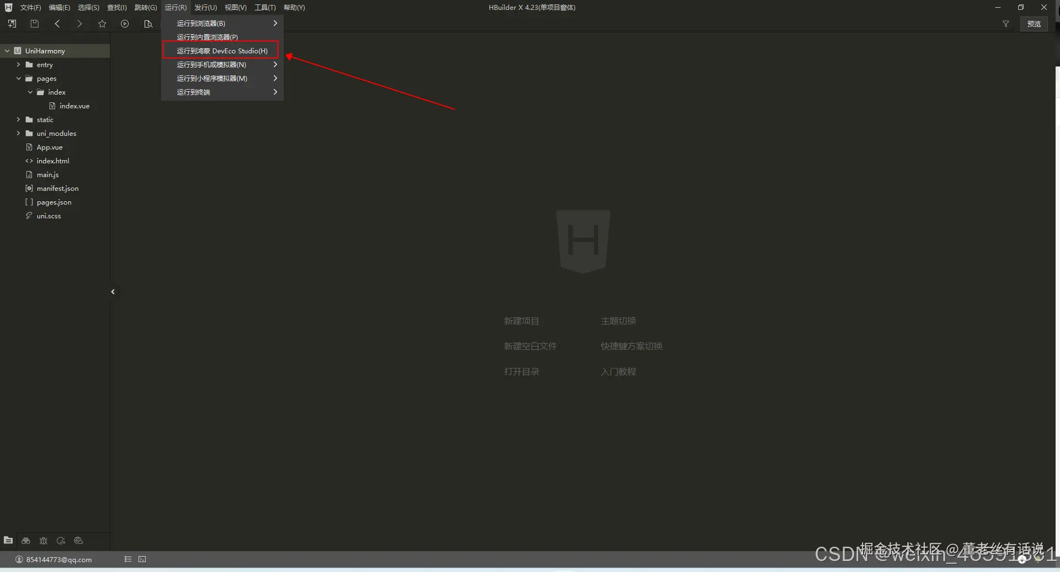The width and height of the screenshot is (1060, 572).
Task: Click the sync refresh sidebar icon
Action: pyautogui.click(x=61, y=541)
